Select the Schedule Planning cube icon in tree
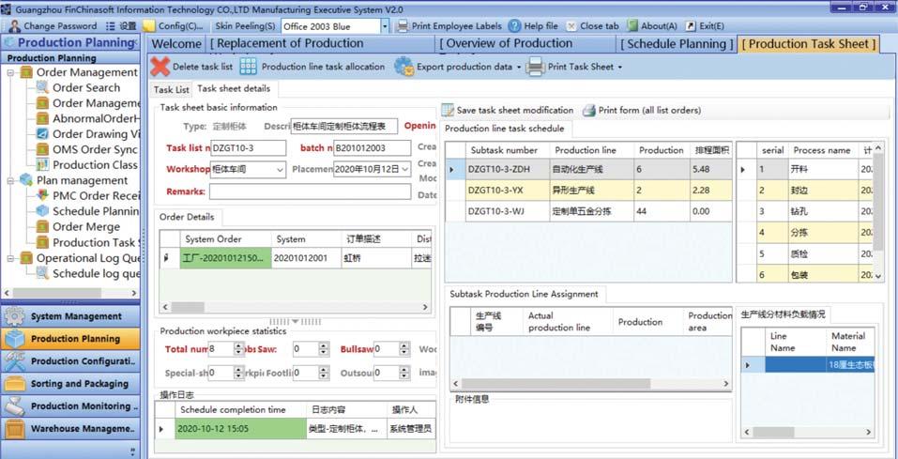 coord(42,211)
